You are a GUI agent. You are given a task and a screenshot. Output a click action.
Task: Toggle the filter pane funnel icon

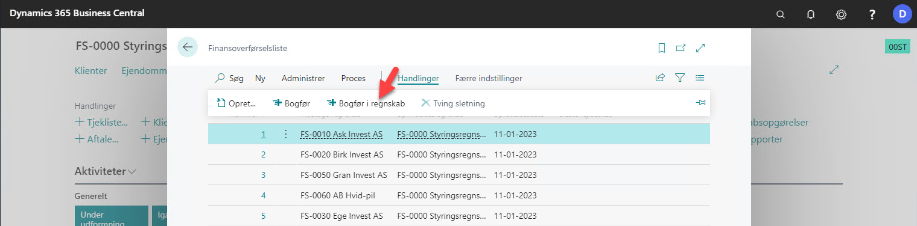point(680,78)
